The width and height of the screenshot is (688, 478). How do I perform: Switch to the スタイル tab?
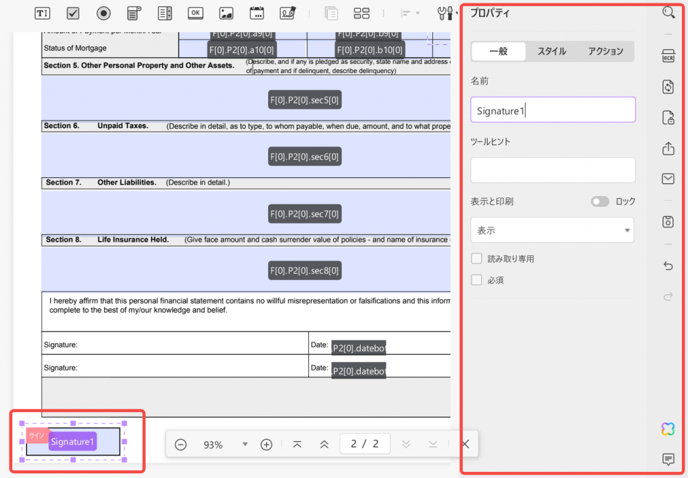[x=552, y=51]
